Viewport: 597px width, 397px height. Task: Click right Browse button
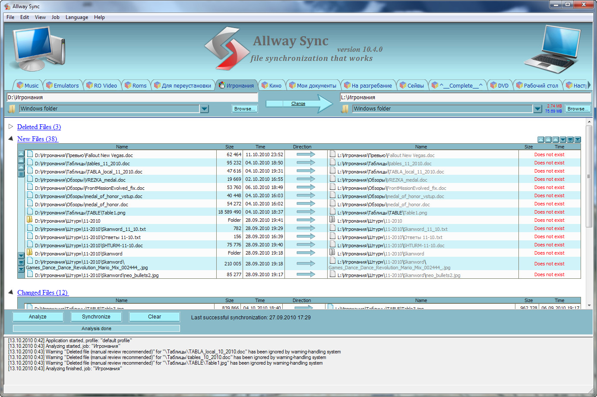tap(578, 109)
